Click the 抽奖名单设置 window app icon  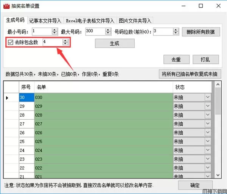[6, 6]
